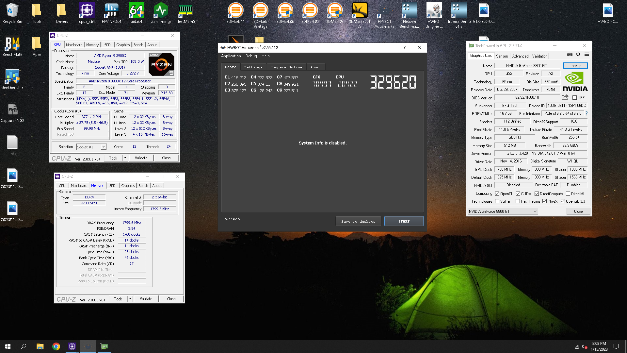627x353 pixels.
Task: Open the 3DMark03 desktop shortcut
Action: point(335,13)
